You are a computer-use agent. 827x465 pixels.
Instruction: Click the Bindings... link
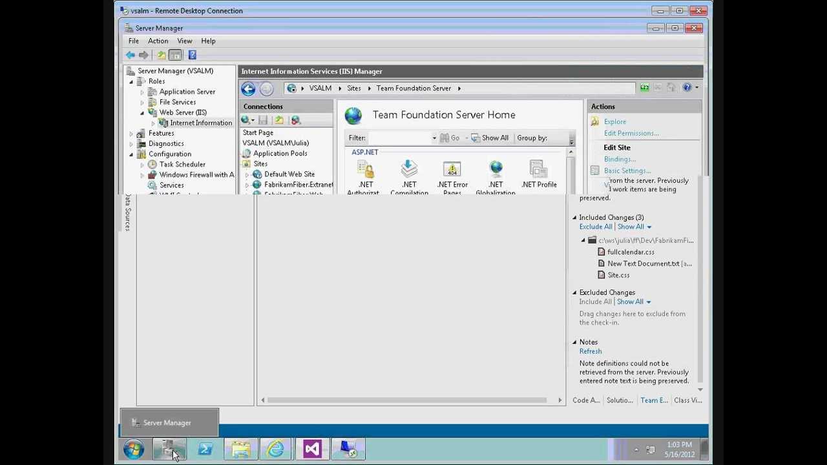(x=620, y=159)
